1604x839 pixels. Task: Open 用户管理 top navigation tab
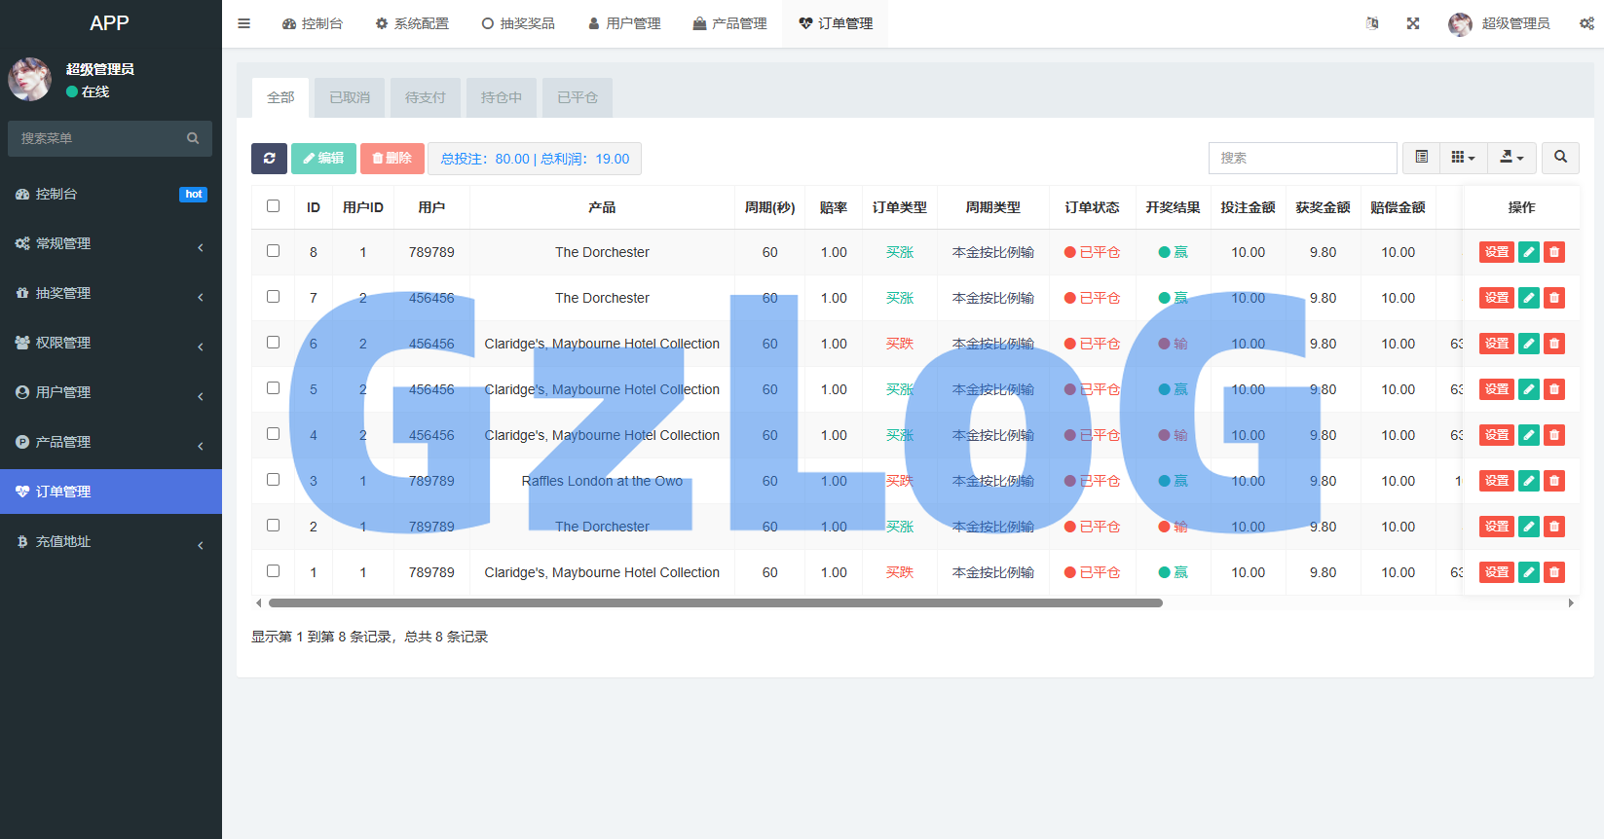click(x=624, y=23)
